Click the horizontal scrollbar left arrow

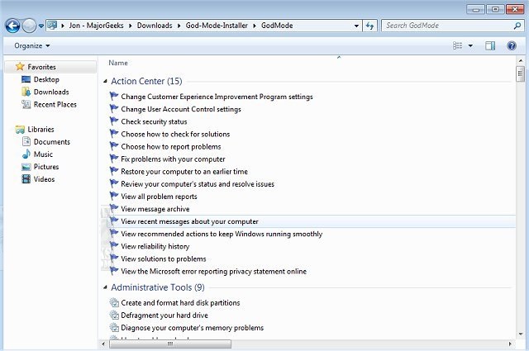coord(103,344)
